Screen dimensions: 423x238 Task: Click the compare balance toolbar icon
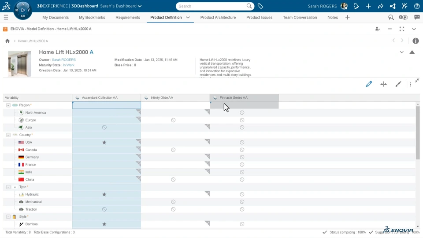383,84
